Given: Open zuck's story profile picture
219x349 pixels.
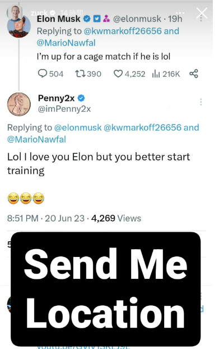Looking at the screenshot, I should tap(15, 12).
